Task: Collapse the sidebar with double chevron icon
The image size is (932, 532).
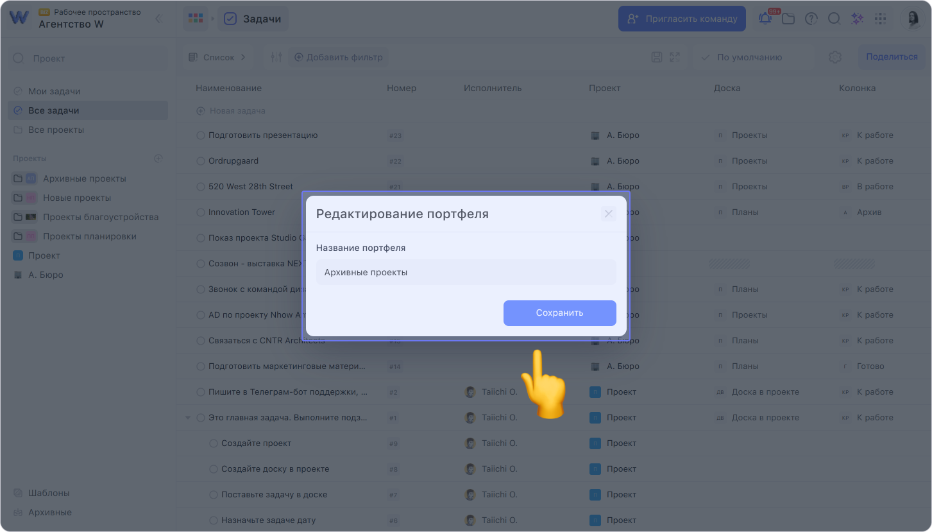Action: (158, 19)
